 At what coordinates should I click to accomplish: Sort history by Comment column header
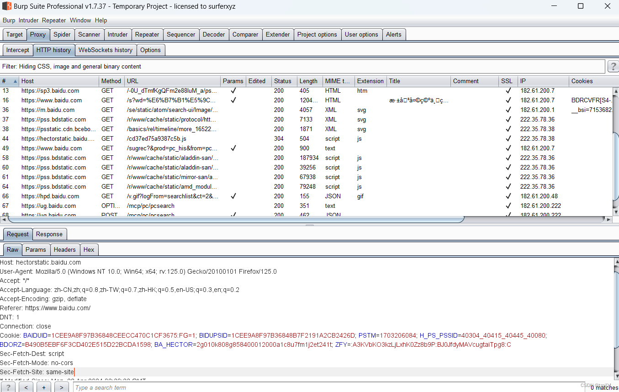(x=475, y=81)
